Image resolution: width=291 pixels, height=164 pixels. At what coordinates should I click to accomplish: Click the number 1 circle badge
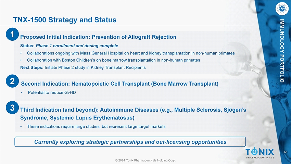coord(12,34)
